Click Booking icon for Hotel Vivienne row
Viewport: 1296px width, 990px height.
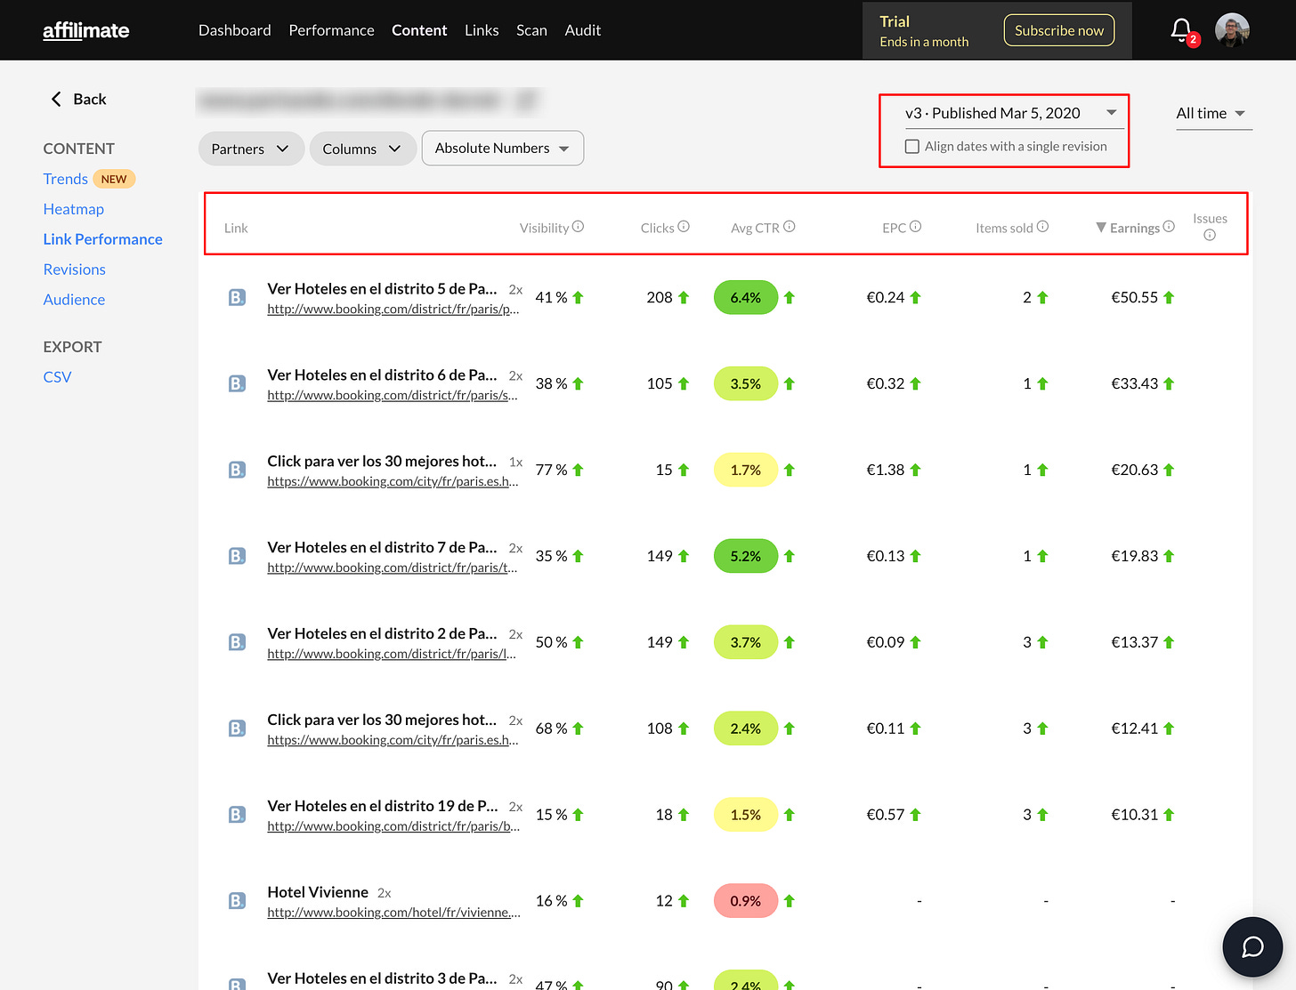point(237,901)
